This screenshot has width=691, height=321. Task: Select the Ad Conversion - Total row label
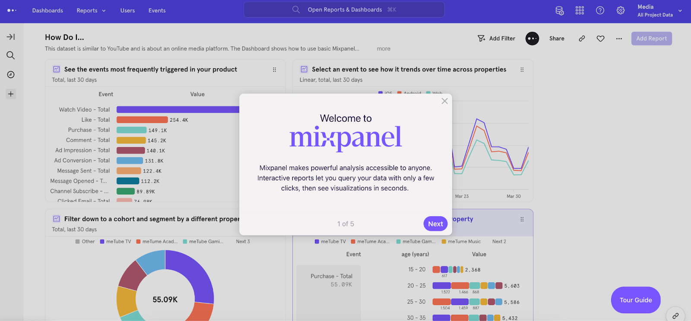82,160
